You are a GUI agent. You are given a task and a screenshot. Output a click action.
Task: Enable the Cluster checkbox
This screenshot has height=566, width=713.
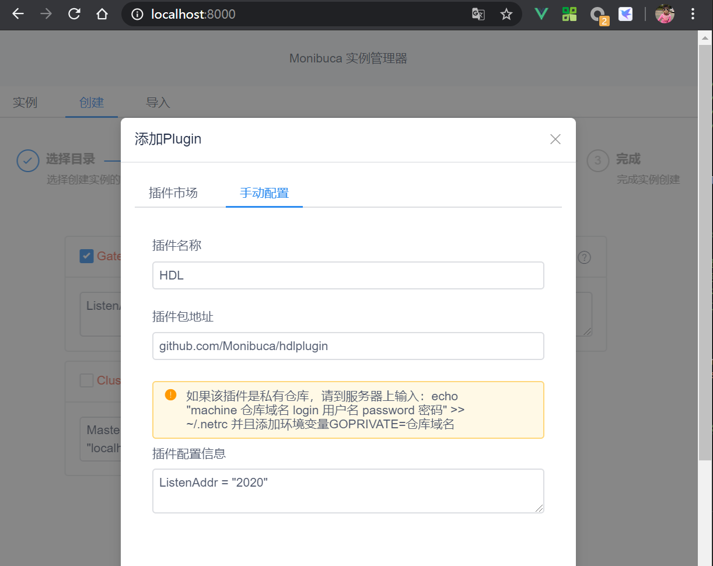87,380
